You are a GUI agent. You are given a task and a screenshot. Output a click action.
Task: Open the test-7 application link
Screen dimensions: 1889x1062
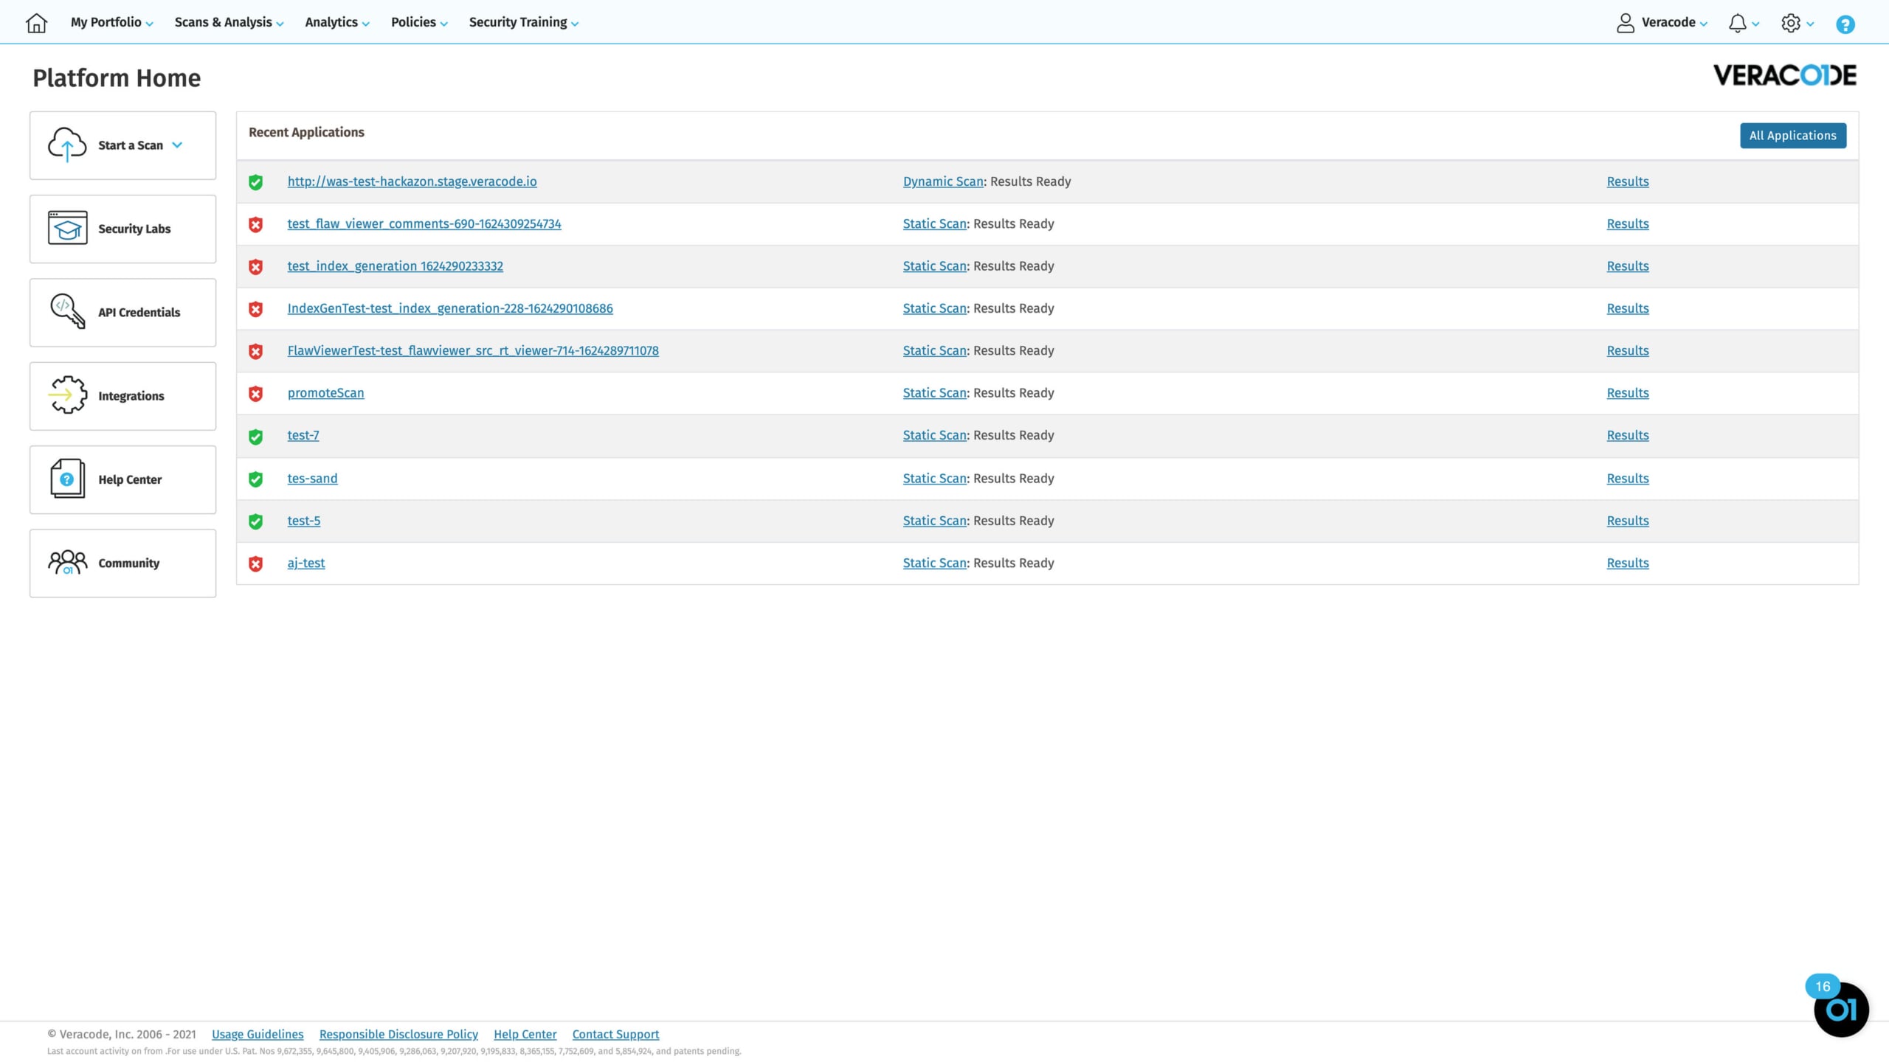pyautogui.click(x=303, y=435)
